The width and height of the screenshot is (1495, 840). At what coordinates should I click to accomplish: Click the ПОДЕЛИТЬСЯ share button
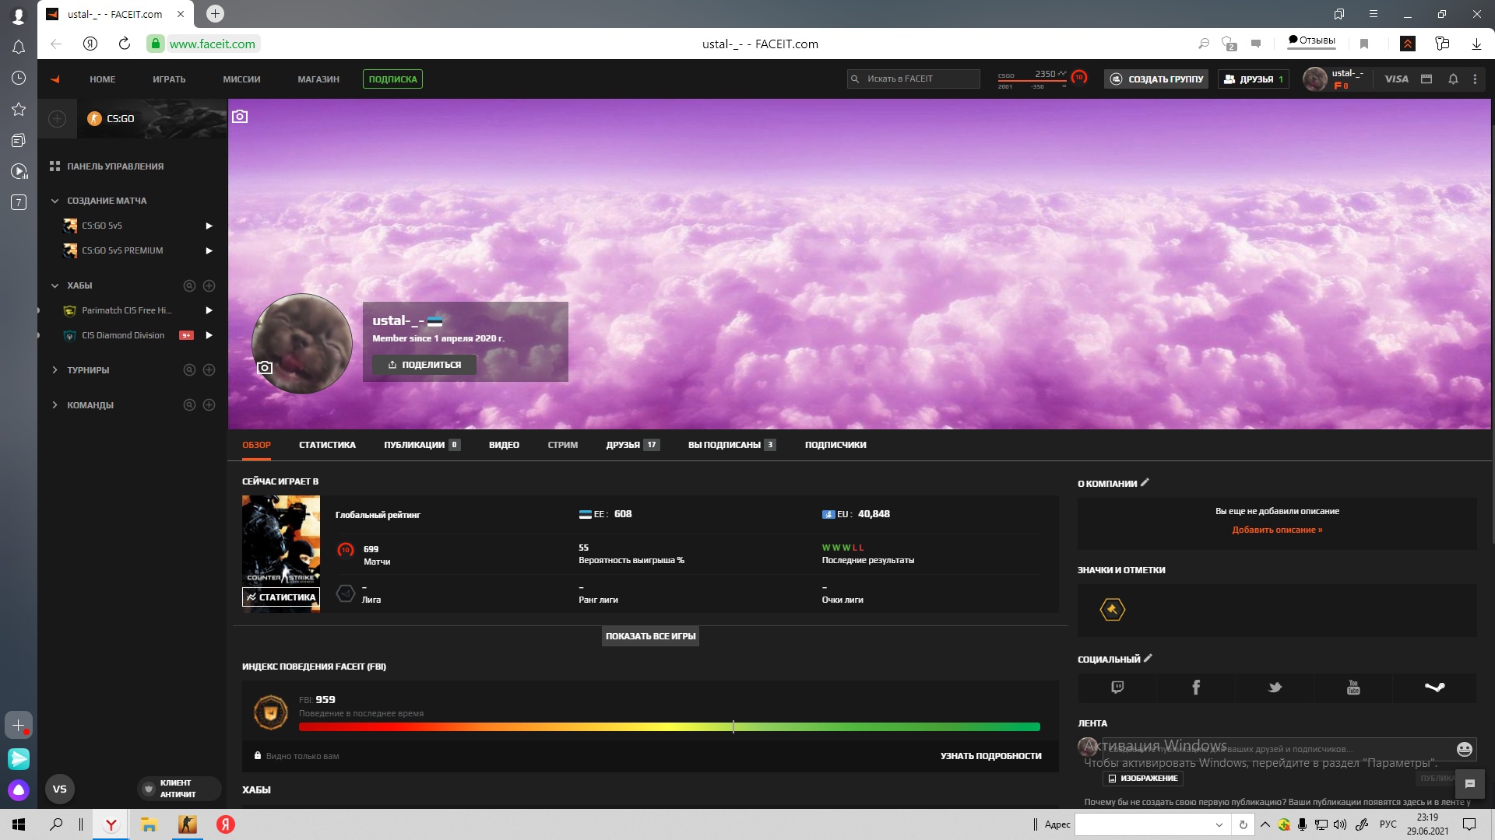[x=424, y=365]
